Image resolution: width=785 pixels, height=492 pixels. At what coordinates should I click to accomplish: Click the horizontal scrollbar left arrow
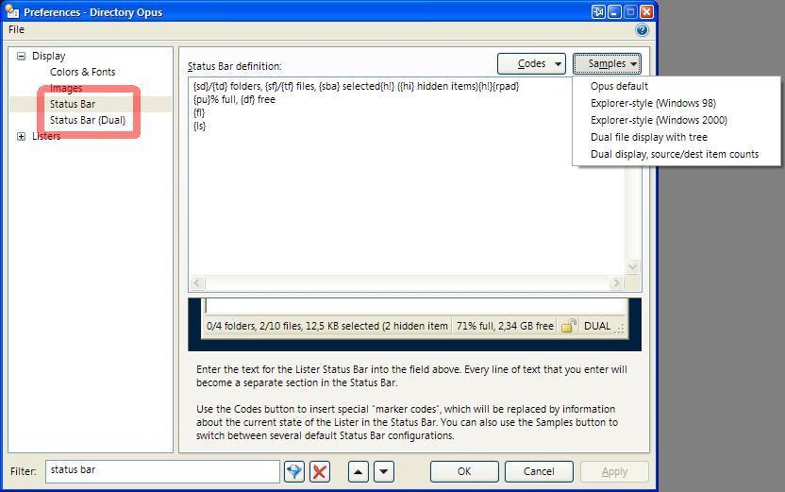click(x=197, y=283)
